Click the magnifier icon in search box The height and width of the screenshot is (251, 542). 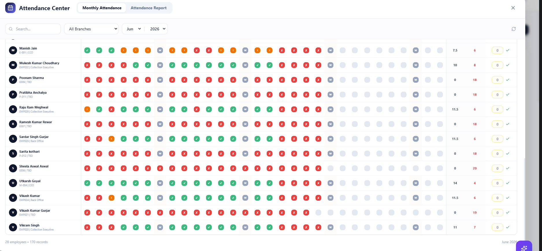point(11,29)
